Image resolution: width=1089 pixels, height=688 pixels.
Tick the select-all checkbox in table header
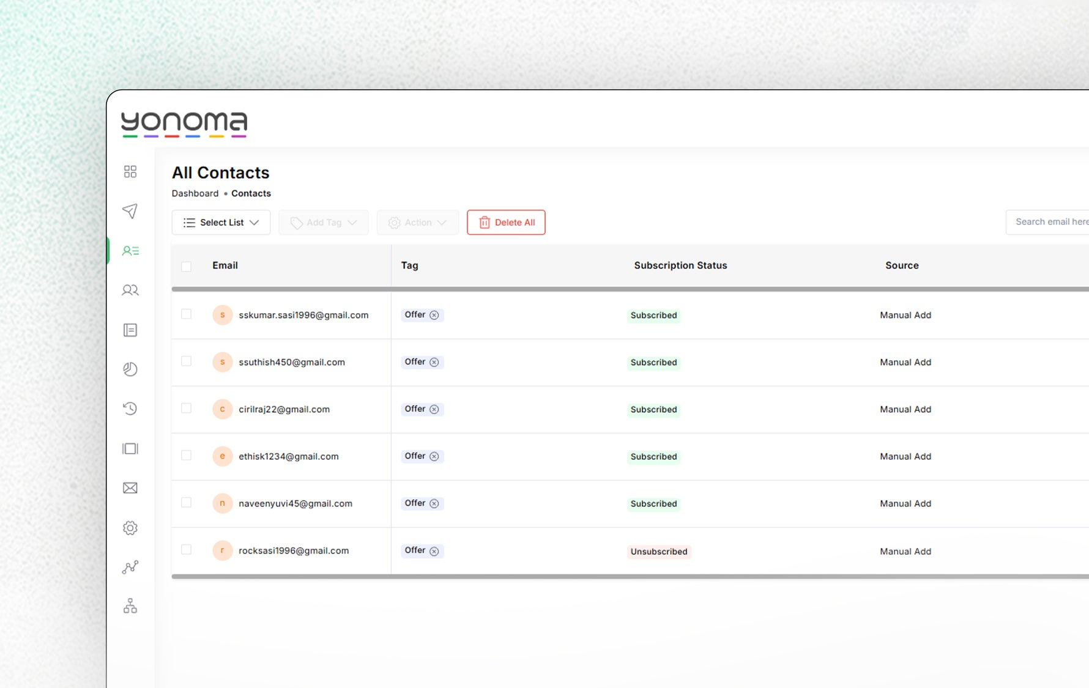pyautogui.click(x=187, y=266)
